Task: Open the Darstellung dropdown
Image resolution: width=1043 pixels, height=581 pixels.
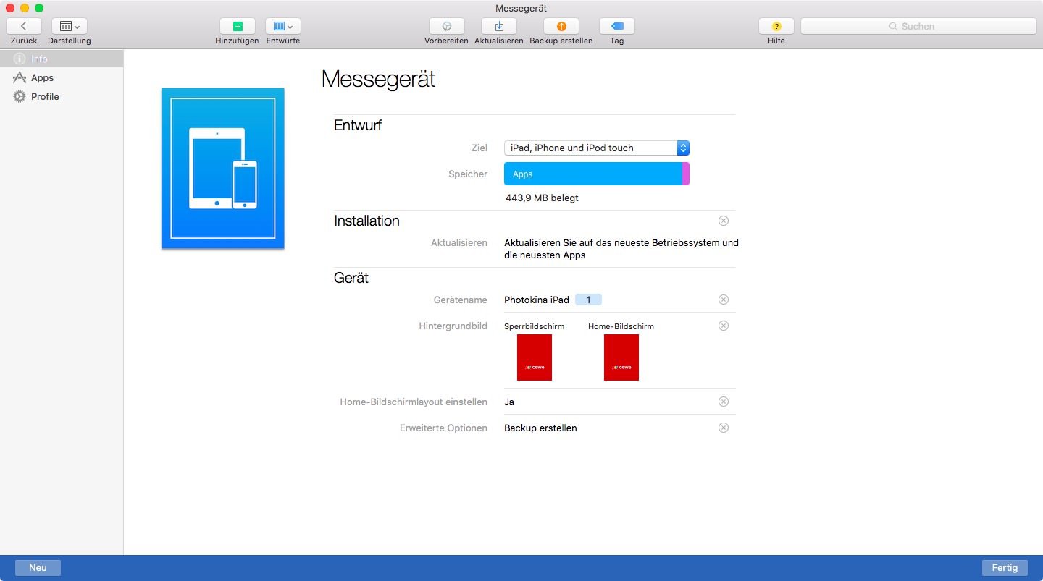Action: [69, 26]
